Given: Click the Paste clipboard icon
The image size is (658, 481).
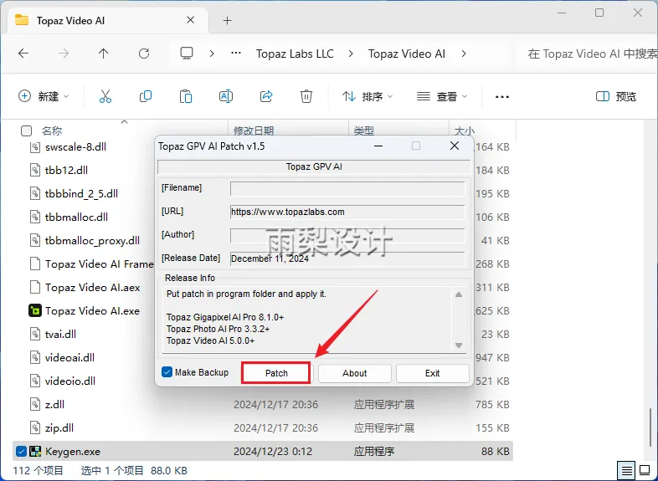Looking at the screenshot, I should point(186,96).
